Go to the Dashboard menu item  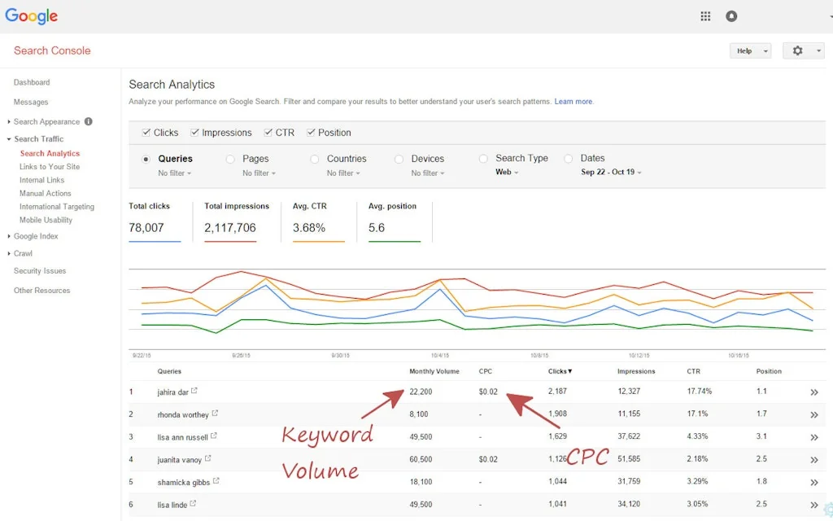(x=32, y=82)
